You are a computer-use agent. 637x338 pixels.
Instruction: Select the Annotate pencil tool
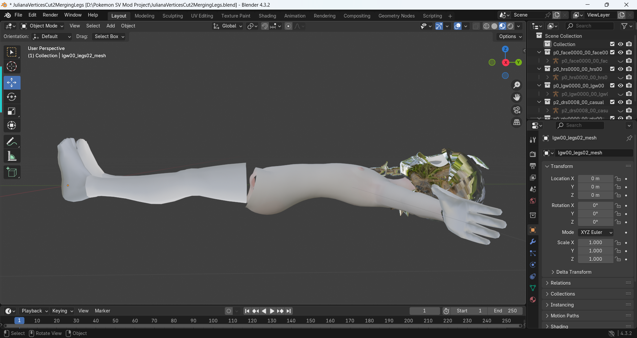pos(12,142)
